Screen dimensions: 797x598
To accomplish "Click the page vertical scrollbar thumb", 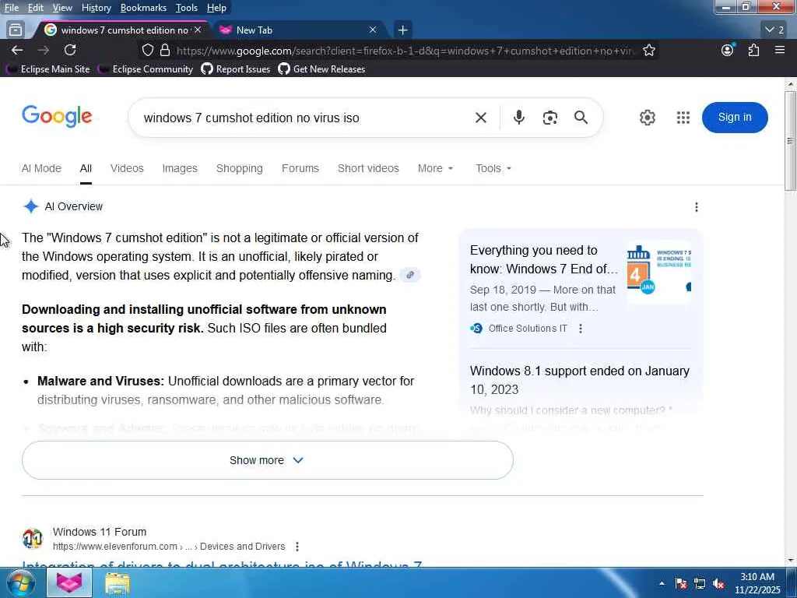I will [x=790, y=142].
